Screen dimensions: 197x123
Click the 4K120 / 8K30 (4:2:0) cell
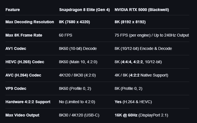click(77, 75)
